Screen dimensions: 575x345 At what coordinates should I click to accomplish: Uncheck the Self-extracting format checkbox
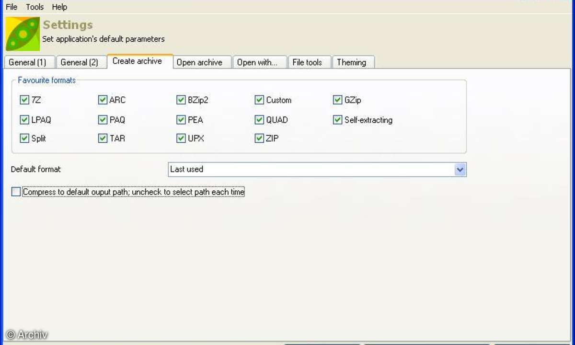pyautogui.click(x=337, y=120)
